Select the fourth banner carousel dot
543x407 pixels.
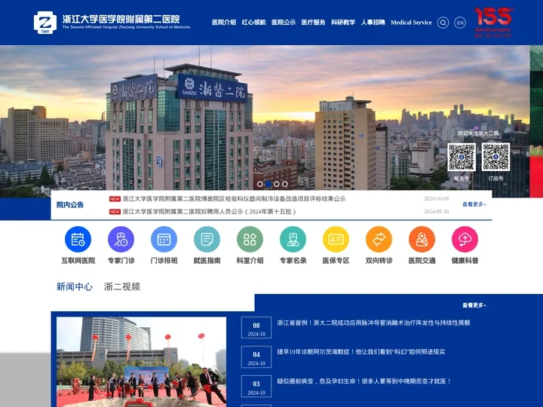[x=284, y=184]
